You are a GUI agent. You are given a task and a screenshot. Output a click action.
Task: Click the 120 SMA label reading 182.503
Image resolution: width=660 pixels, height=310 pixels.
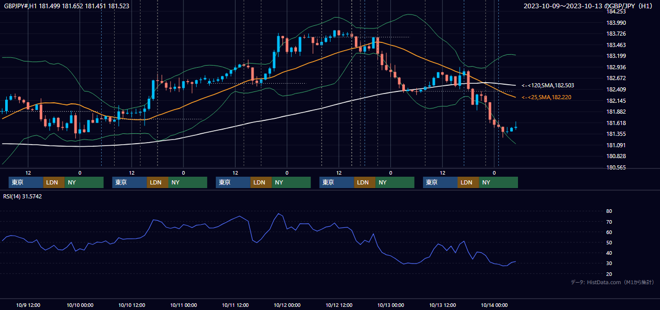[547, 85]
